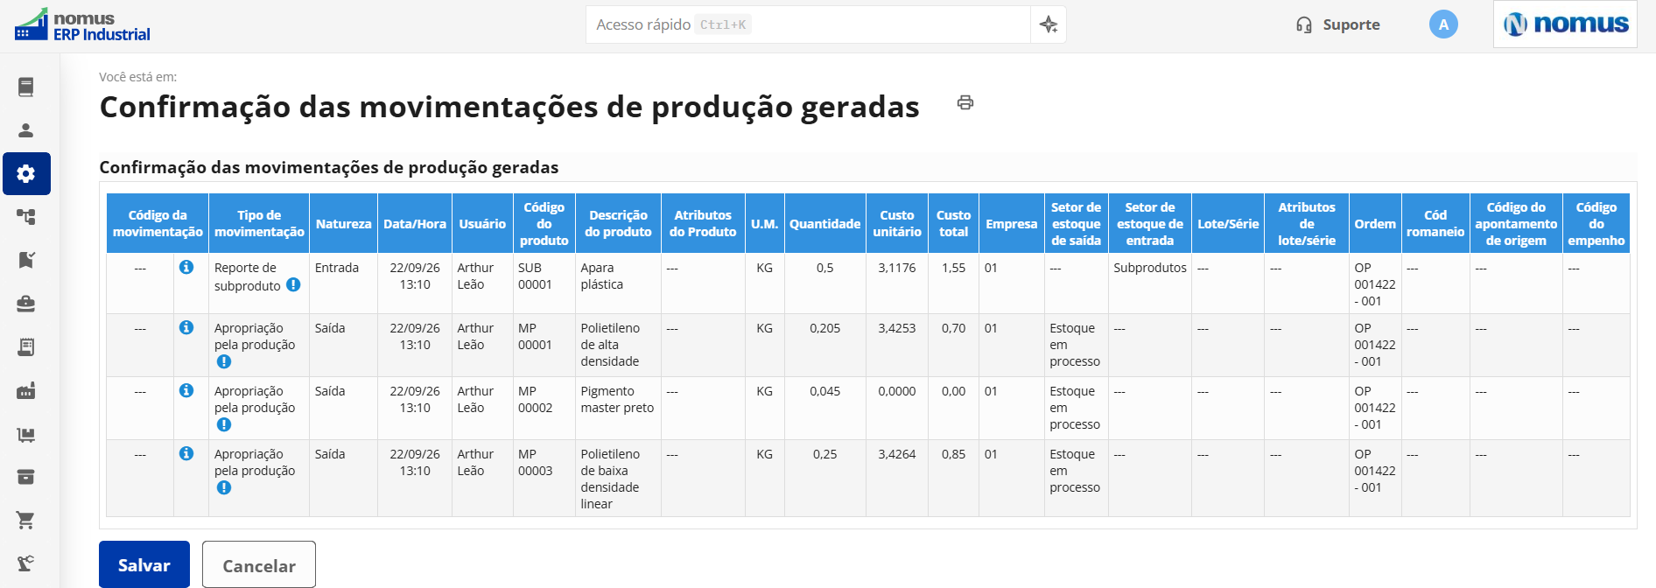Open the factory icon in the sidebar
Image resolution: width=1656 pixels, height=588 pixels.
26,390
